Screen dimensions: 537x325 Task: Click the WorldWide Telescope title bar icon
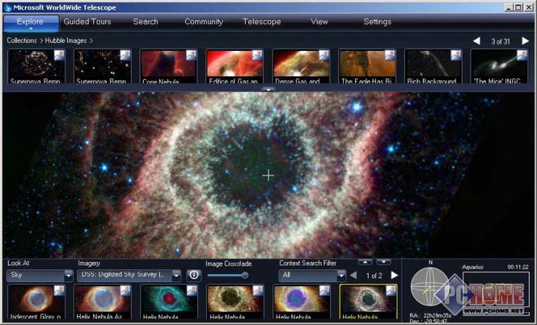pos(8,8)
